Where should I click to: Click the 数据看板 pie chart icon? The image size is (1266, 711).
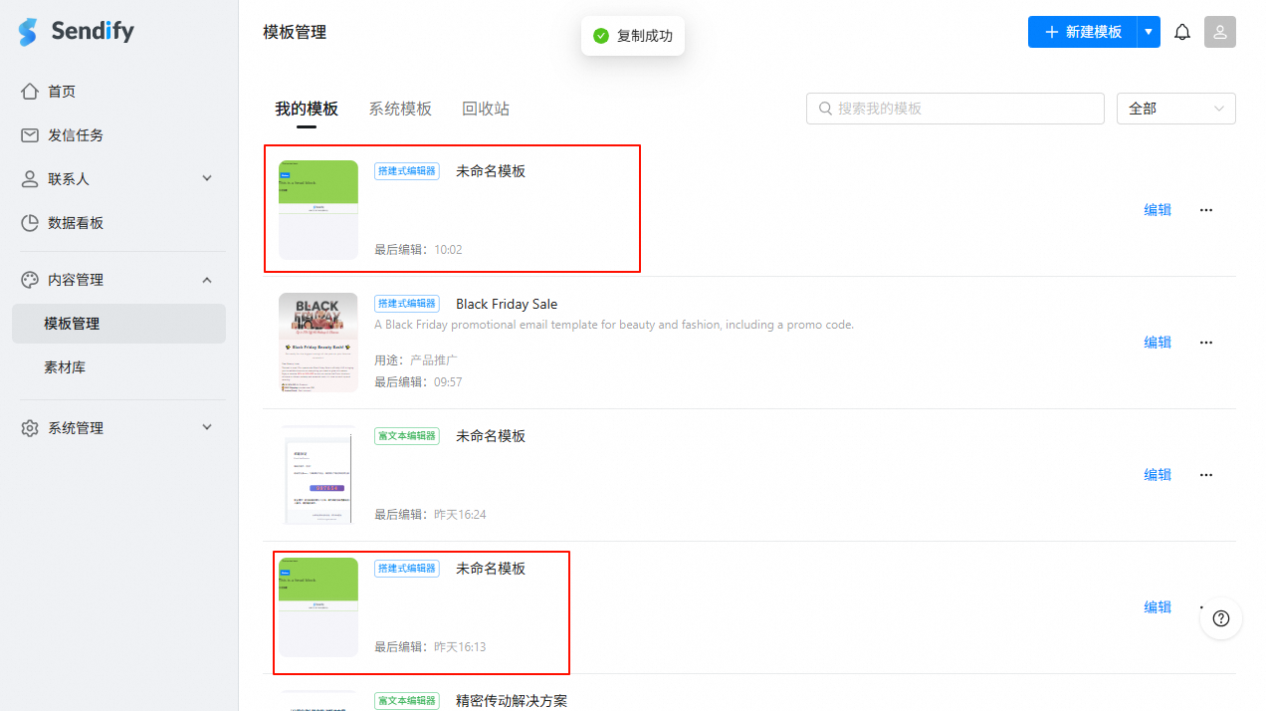click(30, 223)
